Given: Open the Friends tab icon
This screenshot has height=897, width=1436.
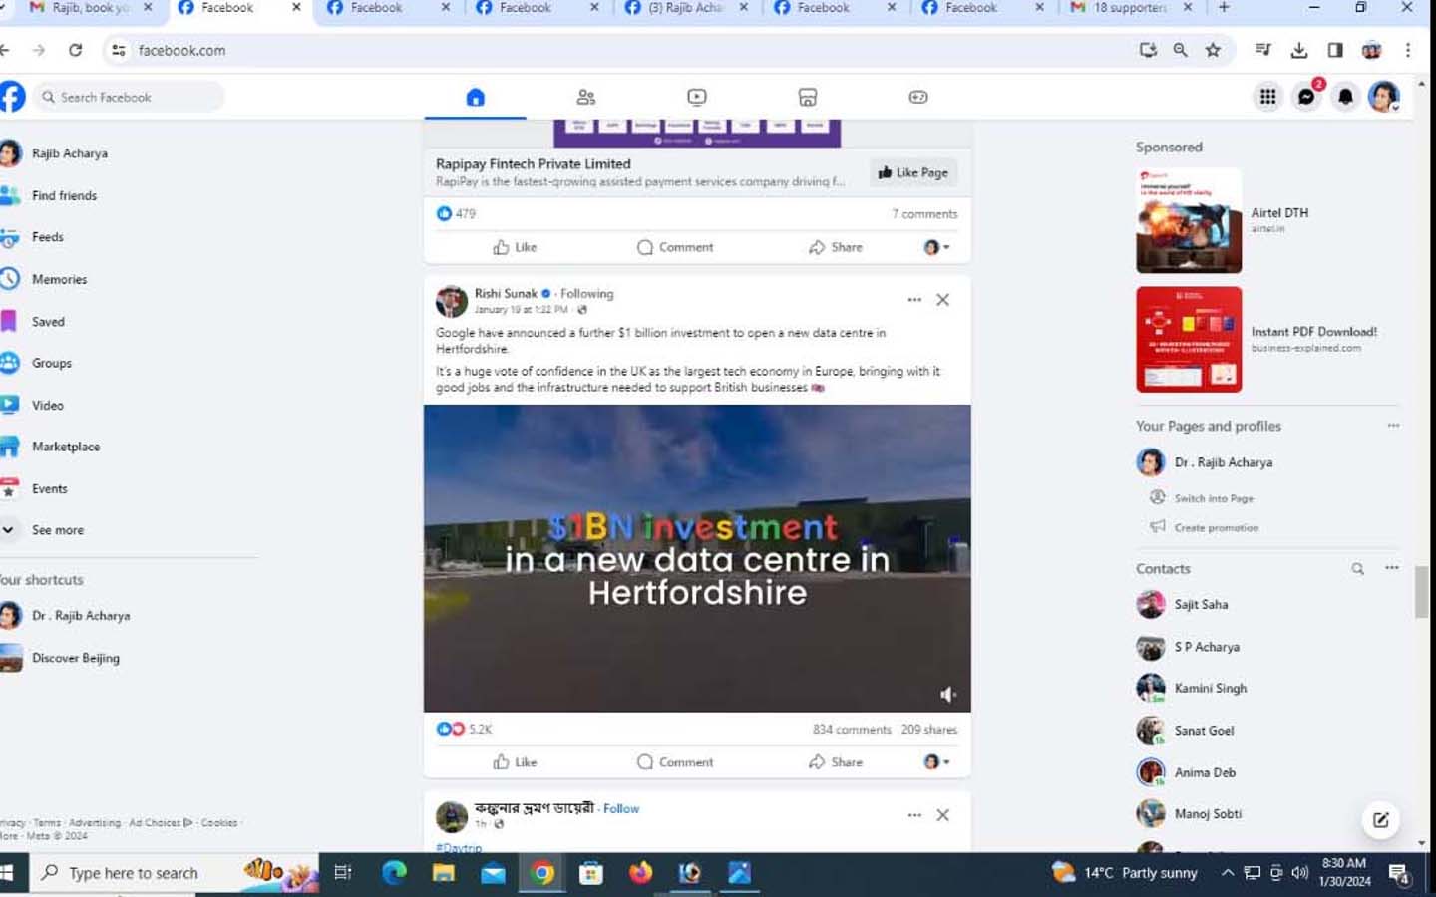Looking at the screenshot, I should (585, 97).
